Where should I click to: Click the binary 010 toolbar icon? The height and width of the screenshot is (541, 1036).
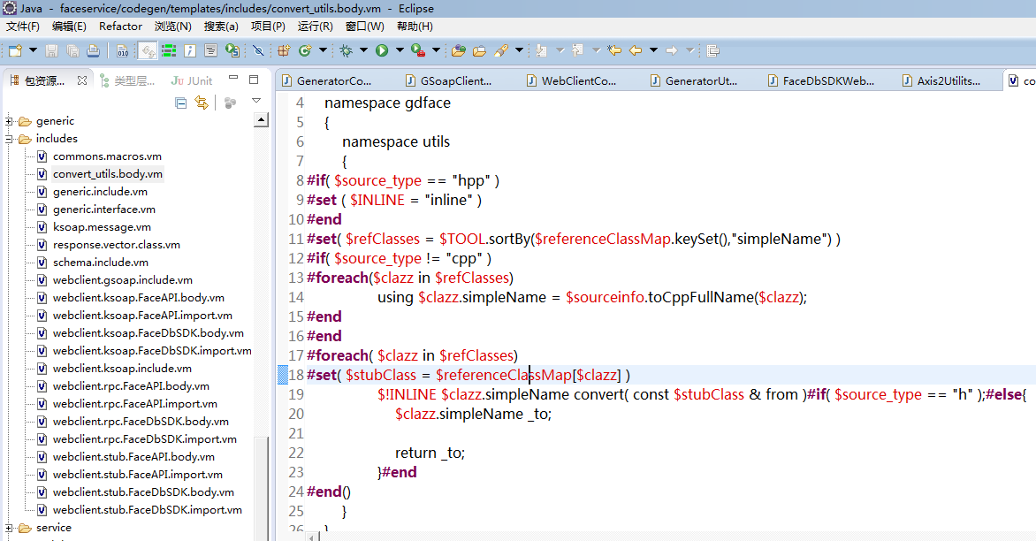122,51
